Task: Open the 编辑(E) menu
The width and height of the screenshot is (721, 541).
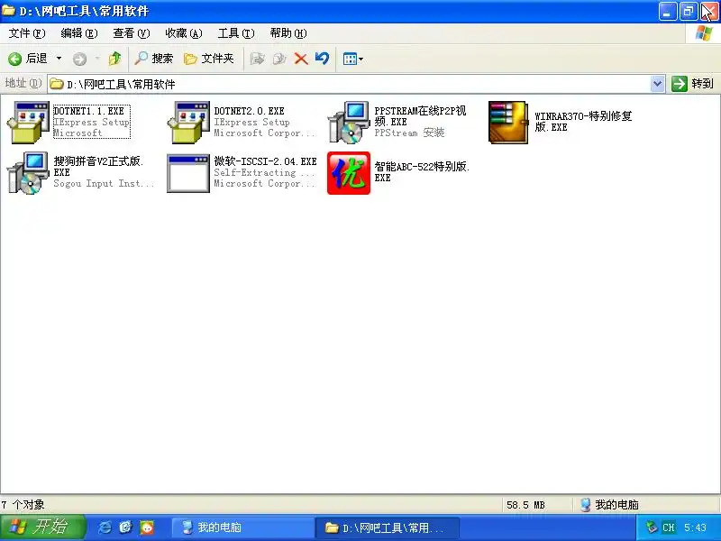Action: click(x=79, y=33)
